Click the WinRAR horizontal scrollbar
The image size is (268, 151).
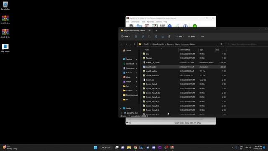pyautogui.click(x=165, y=120)
